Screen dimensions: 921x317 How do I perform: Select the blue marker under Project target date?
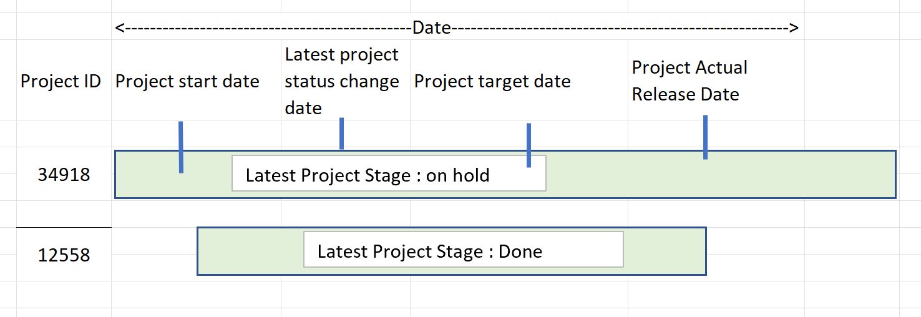529,145
